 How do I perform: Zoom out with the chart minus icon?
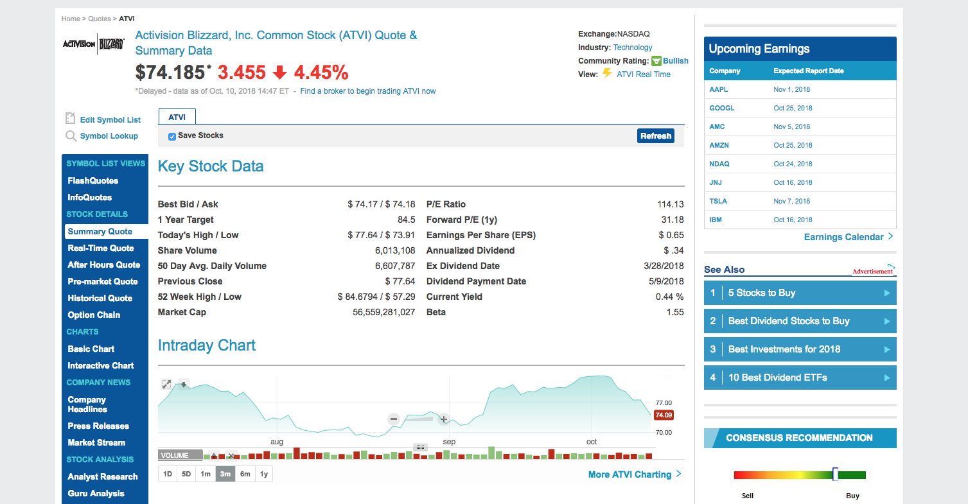[x=394, y=419]
